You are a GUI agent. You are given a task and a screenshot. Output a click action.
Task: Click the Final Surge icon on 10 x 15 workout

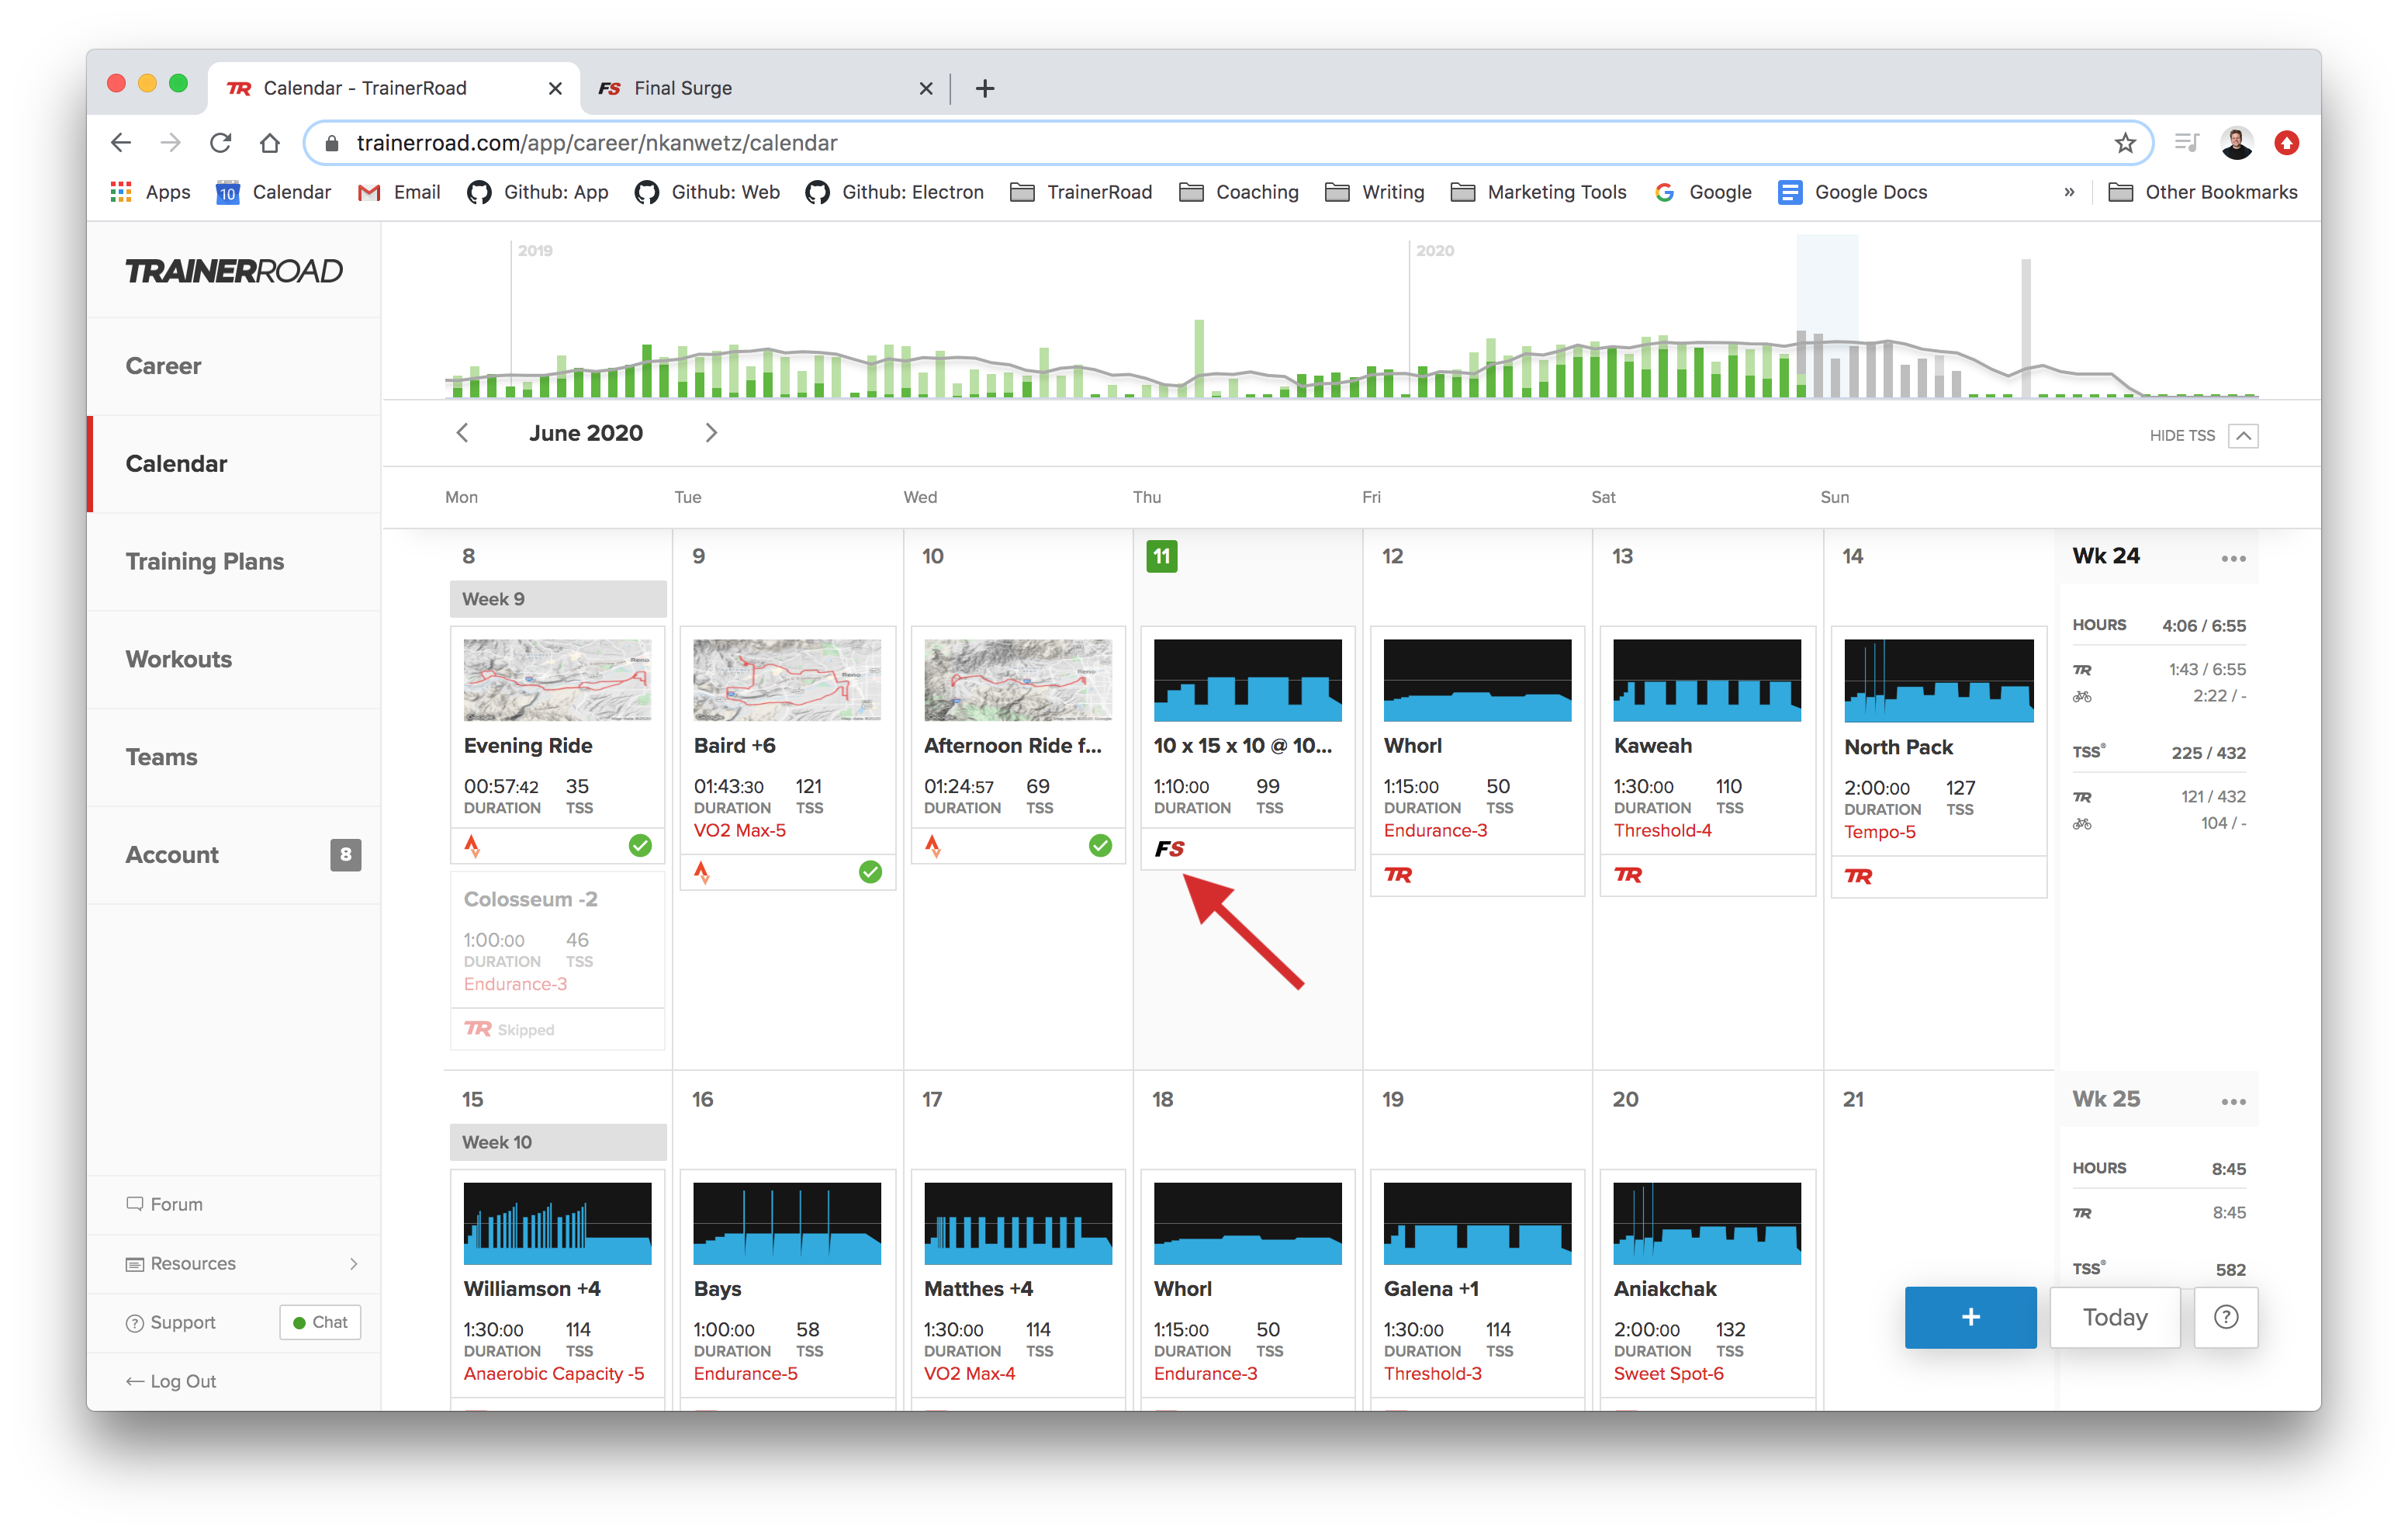click(x=1169, y=848)
